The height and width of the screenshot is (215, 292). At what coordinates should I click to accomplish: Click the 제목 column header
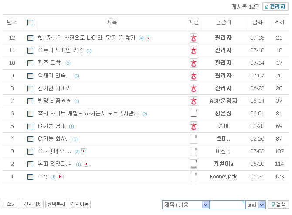pos(112,23)
